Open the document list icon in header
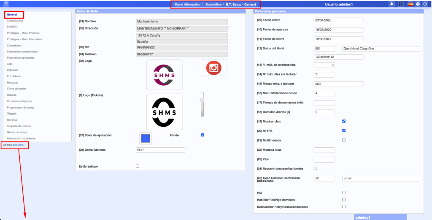 tap(401, 4)
